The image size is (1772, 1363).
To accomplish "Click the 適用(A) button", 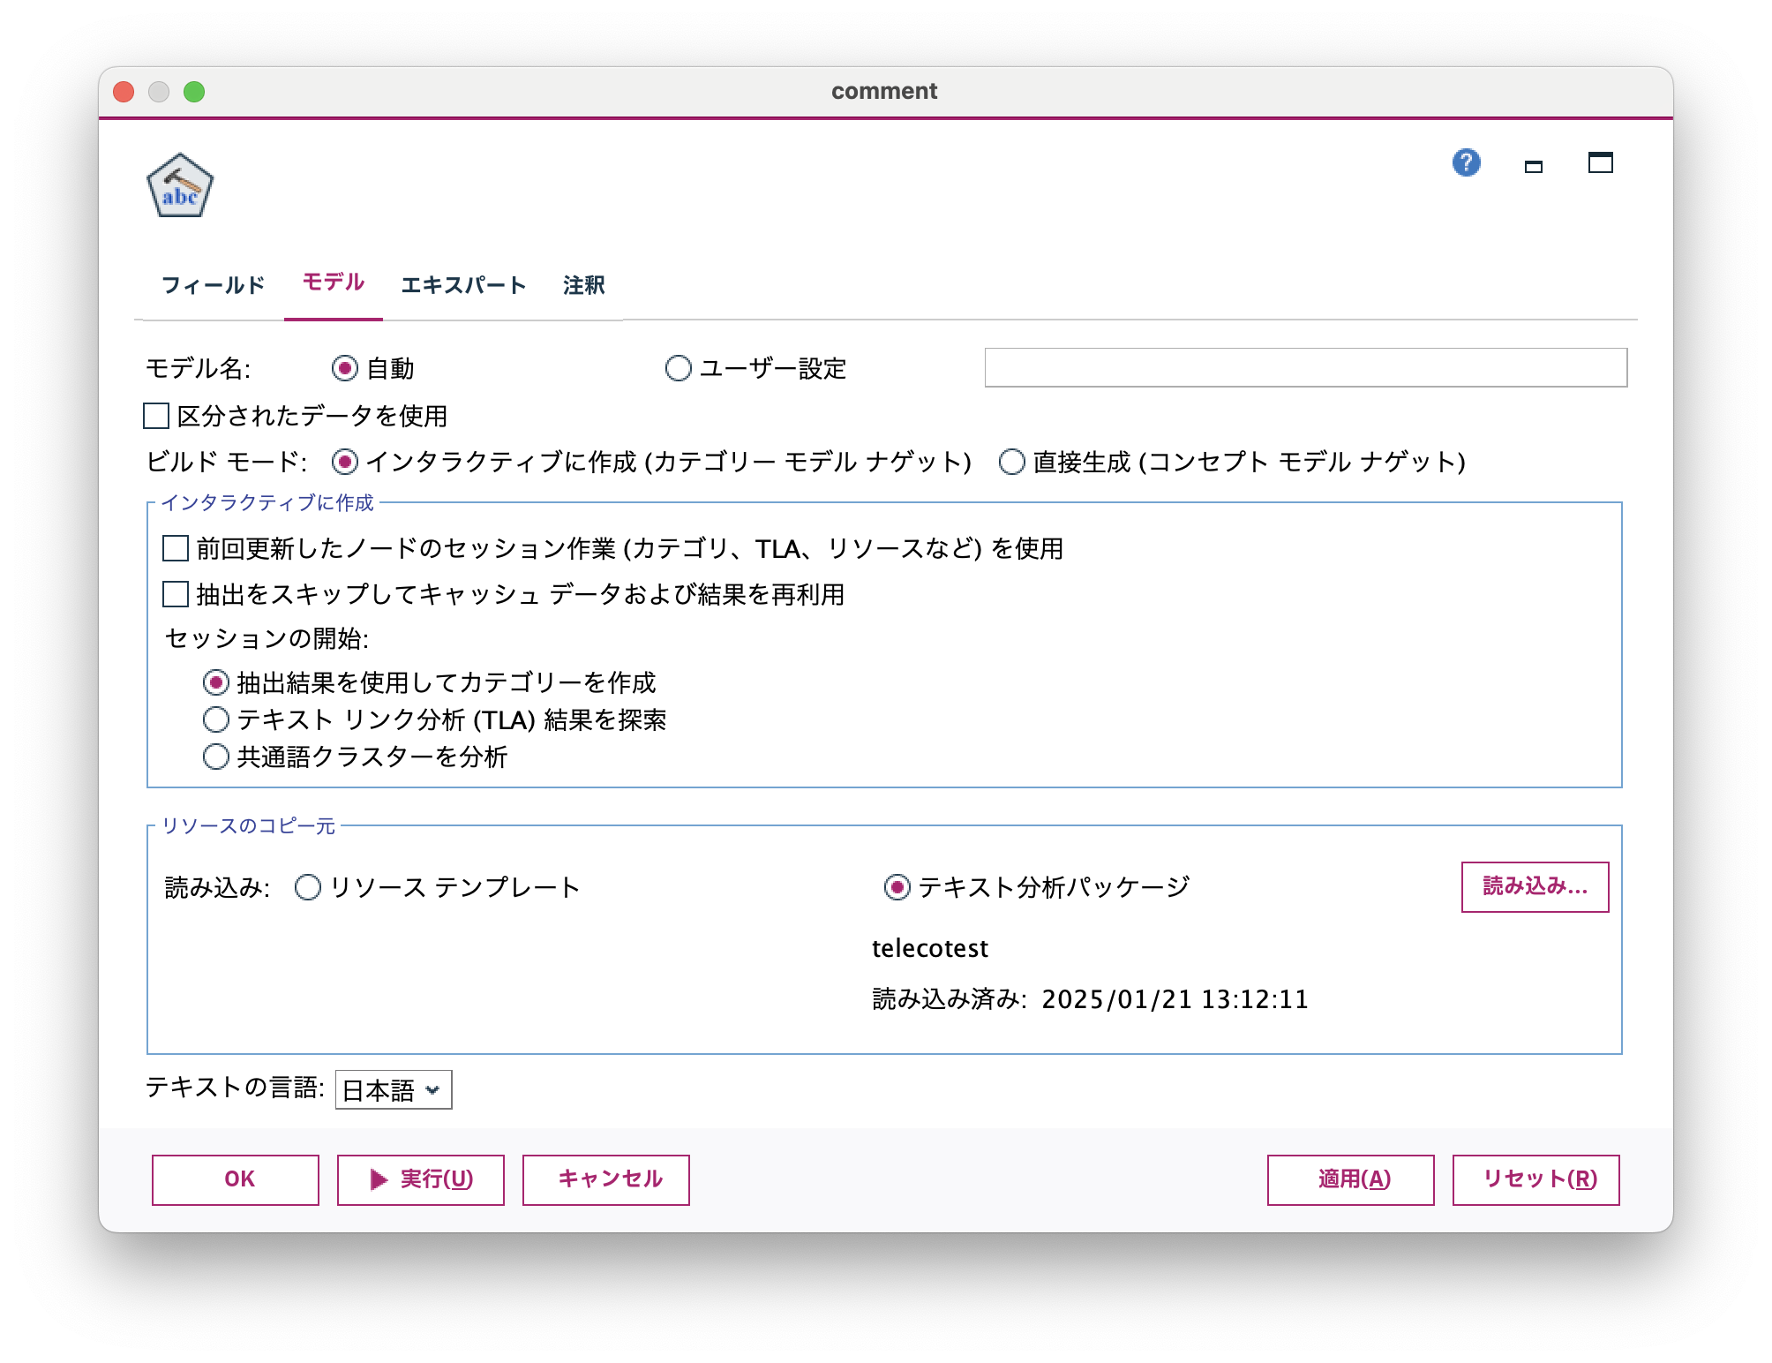I will click(x=1350, y=1179).
